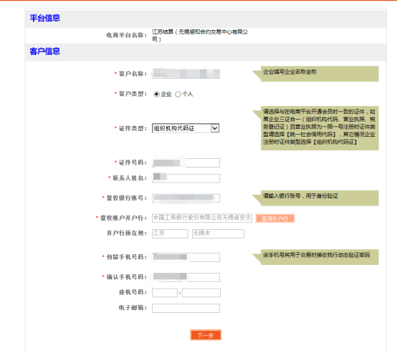Screen dimensions: 397x353
Task: Click the 客户信息 section header
Action: point(45,52)
